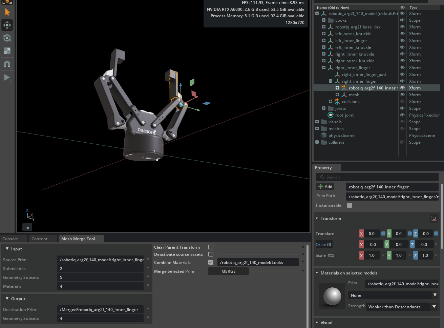
Task: Collapse the Transform section
Action: (x=317, y=219)
